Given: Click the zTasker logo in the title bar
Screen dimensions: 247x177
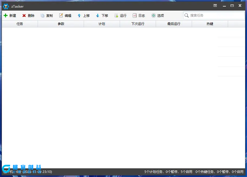Looking at the screenshot, I should point(6,6).
